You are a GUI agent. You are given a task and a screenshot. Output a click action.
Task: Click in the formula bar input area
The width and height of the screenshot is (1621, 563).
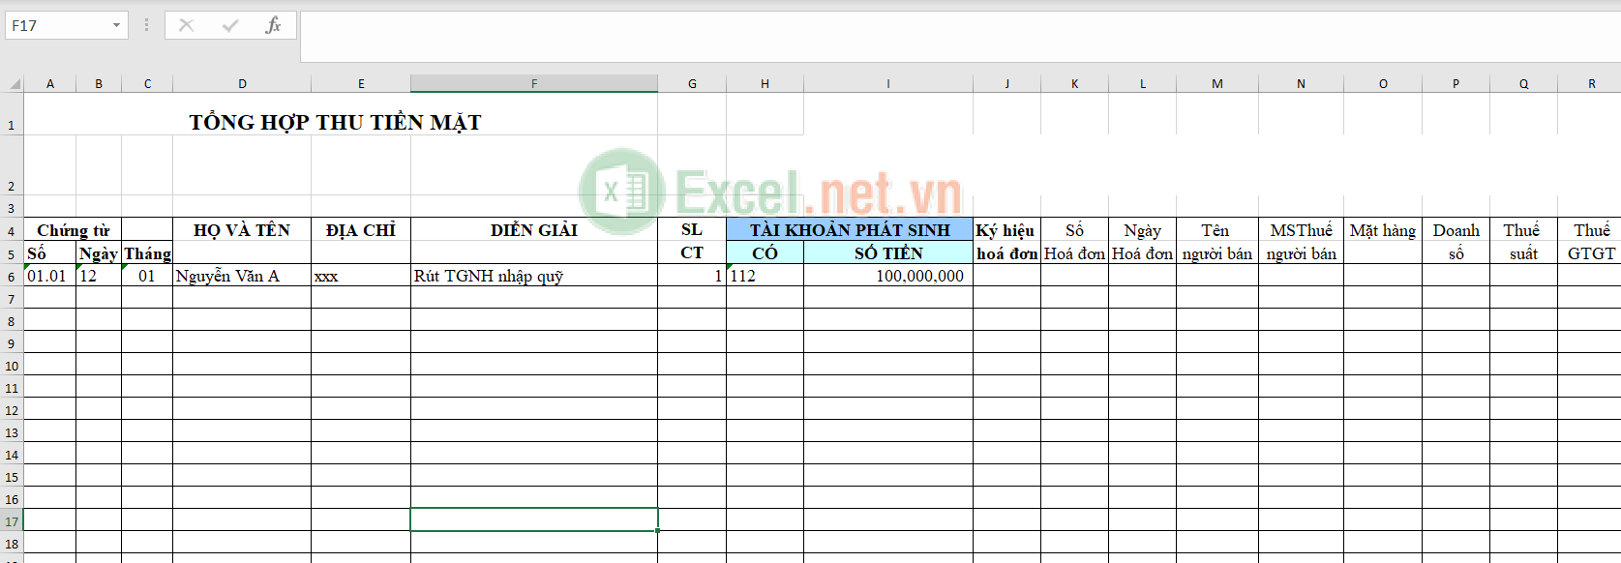click(958, 37)
